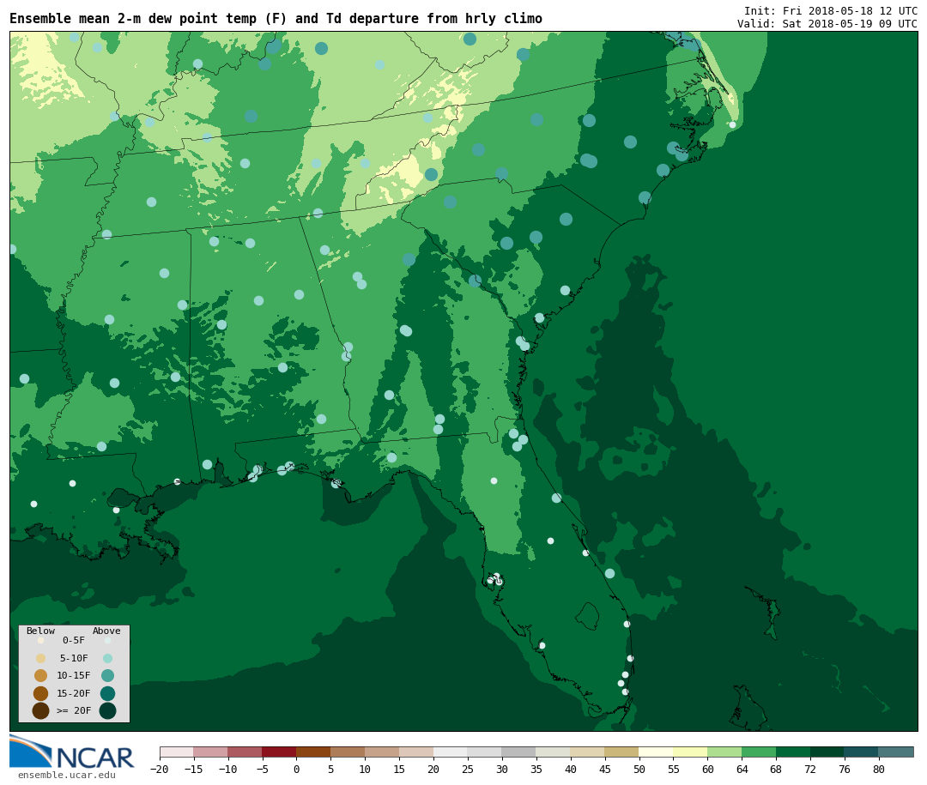927x785 pixels.
Task: Click the brown colorbar swatch between 0 and 5
Action: [x=313, y=752]
